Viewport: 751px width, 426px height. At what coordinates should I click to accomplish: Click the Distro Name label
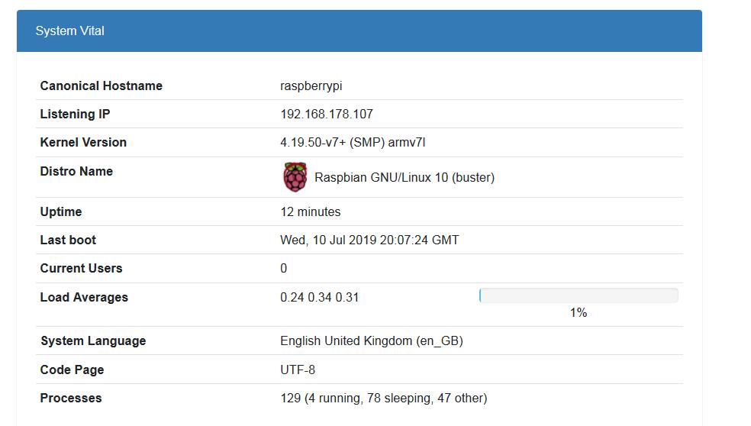tap(76, 172)
